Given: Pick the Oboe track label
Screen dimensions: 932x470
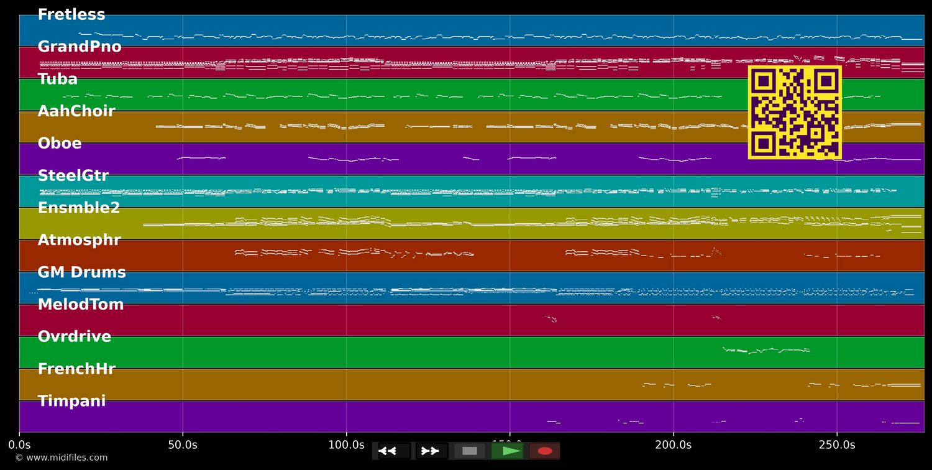Looking at the screenshot, I should pos(60,144).
